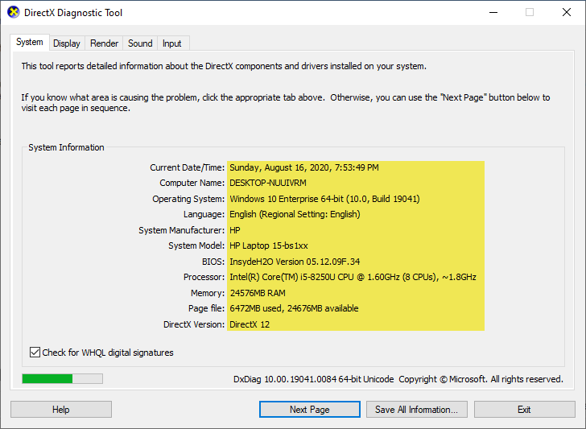The image size is (586, 429).
Task: Minimize the DirectX Diagnostic Tool window
Action: (493, 12)
